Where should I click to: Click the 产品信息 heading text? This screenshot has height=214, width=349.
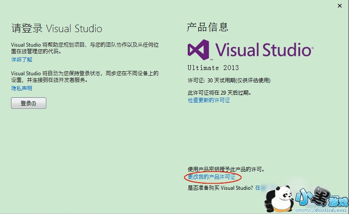coord(208,27)
